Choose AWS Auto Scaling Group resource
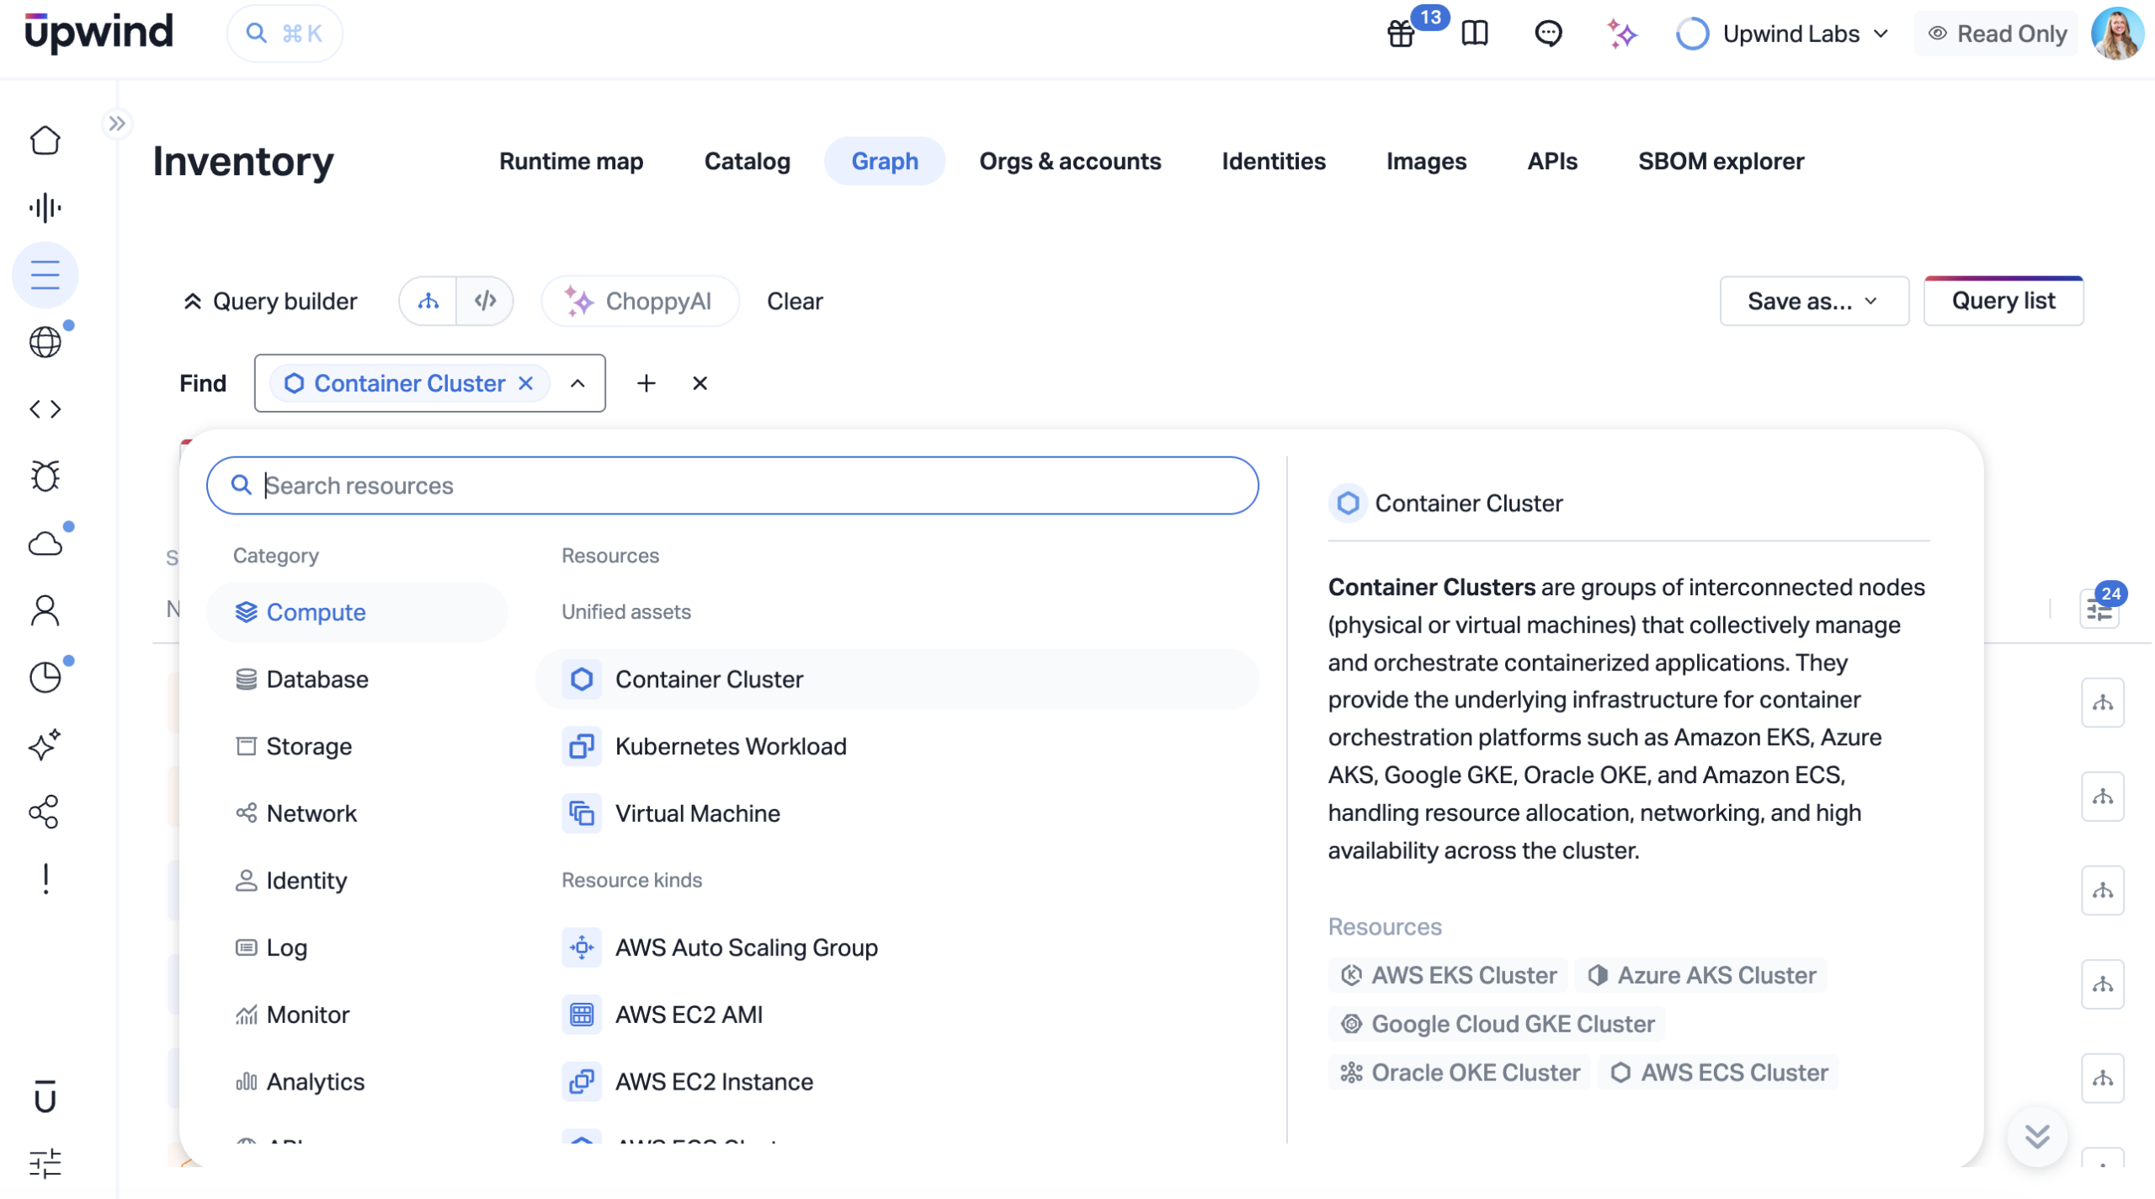The height and width of the screenshot is (1199, 2155). 897,948
